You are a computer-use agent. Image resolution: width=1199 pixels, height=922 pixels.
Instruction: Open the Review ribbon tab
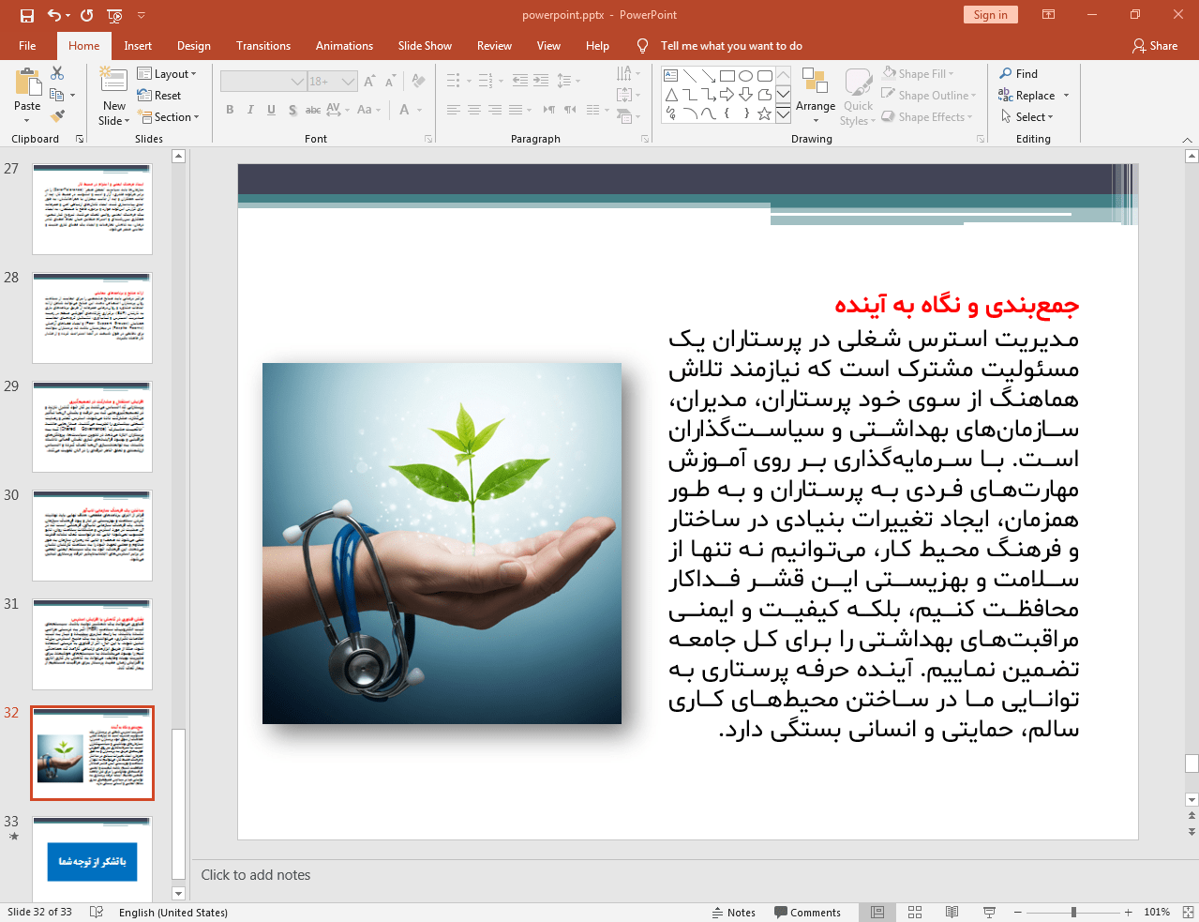[x=492, y=45]
